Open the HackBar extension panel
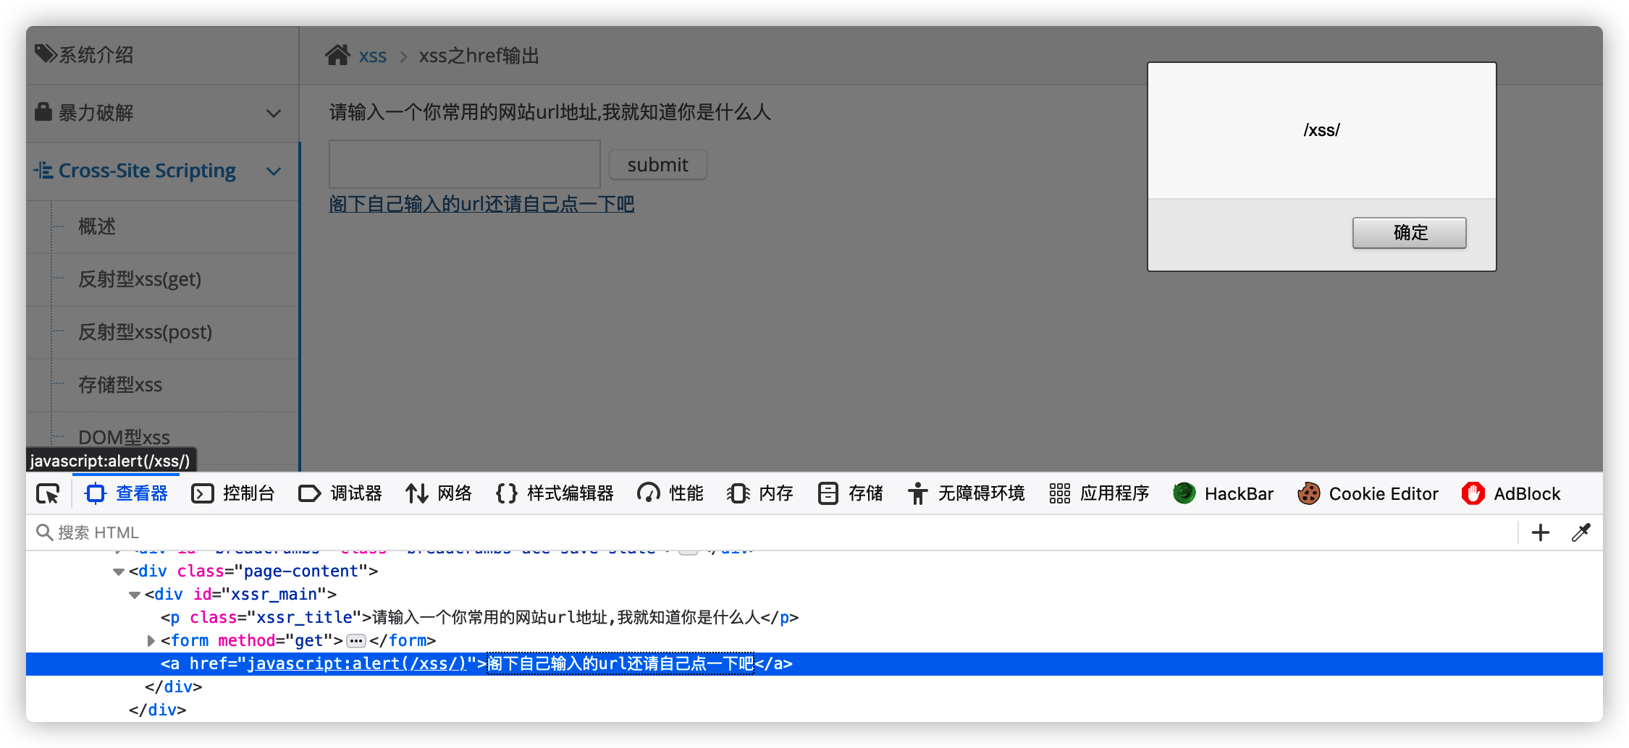 [1224, 494]
